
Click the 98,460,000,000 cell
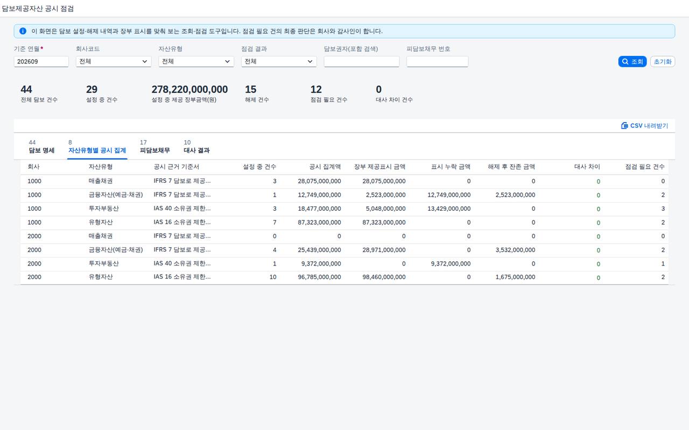384,277
